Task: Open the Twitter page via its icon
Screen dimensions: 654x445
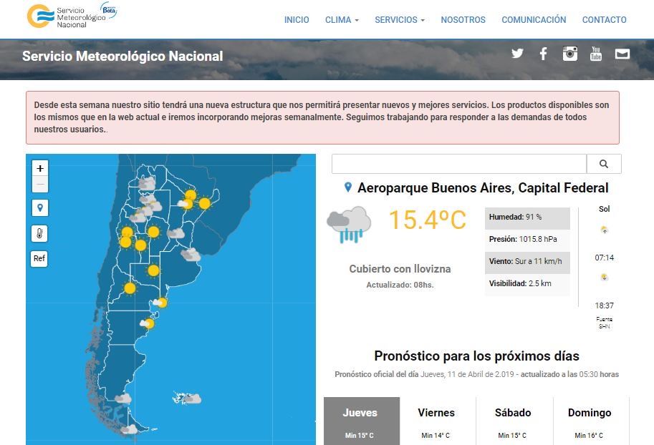Action: (517, 53)
